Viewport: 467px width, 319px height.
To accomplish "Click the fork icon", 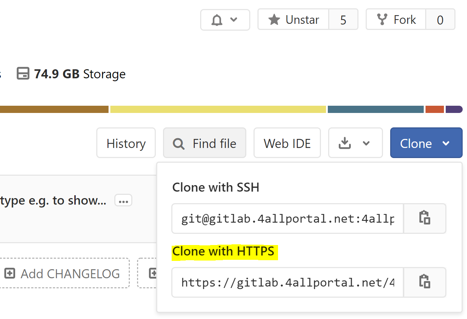I will [x=382, y=19].
